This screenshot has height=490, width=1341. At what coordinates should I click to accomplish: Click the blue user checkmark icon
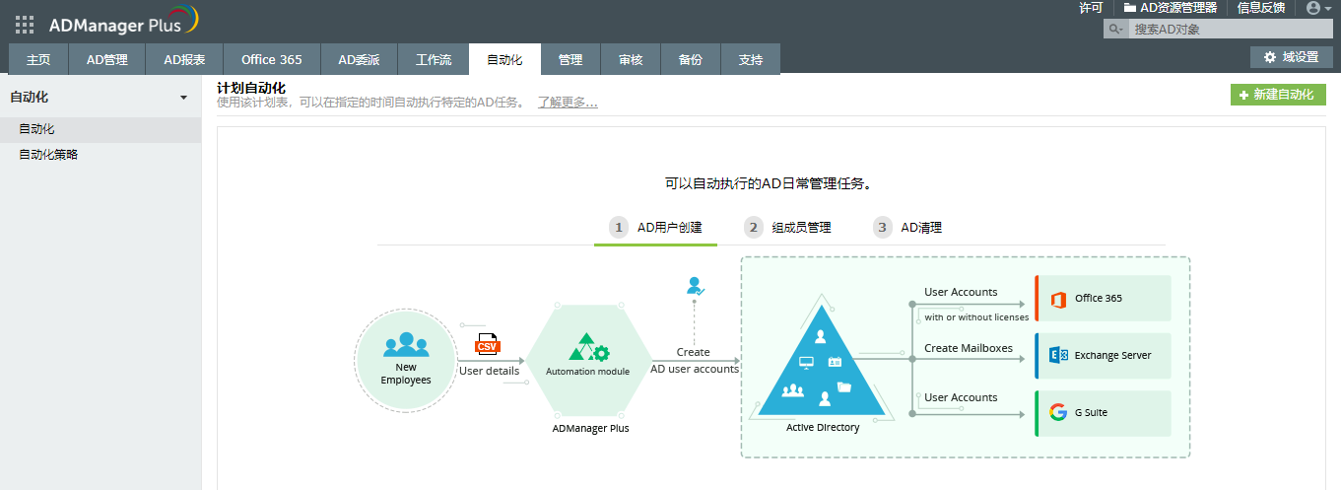point(695,287)
